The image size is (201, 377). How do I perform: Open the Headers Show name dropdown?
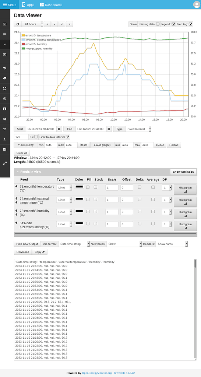pos(172,244)
